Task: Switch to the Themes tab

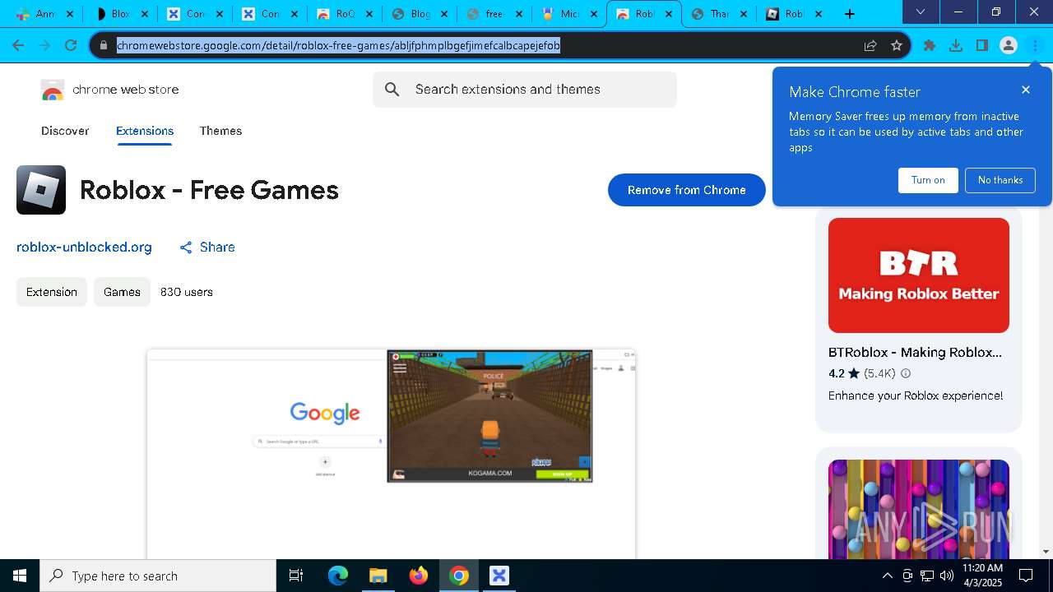Action: click(220, 131)
